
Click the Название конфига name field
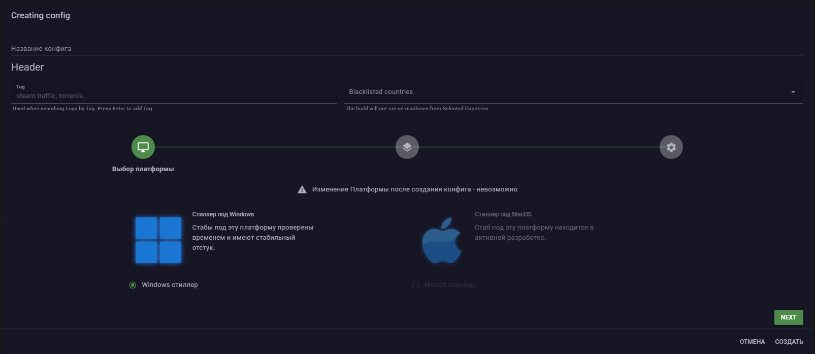pyautogui.click(x=406, y=49)
